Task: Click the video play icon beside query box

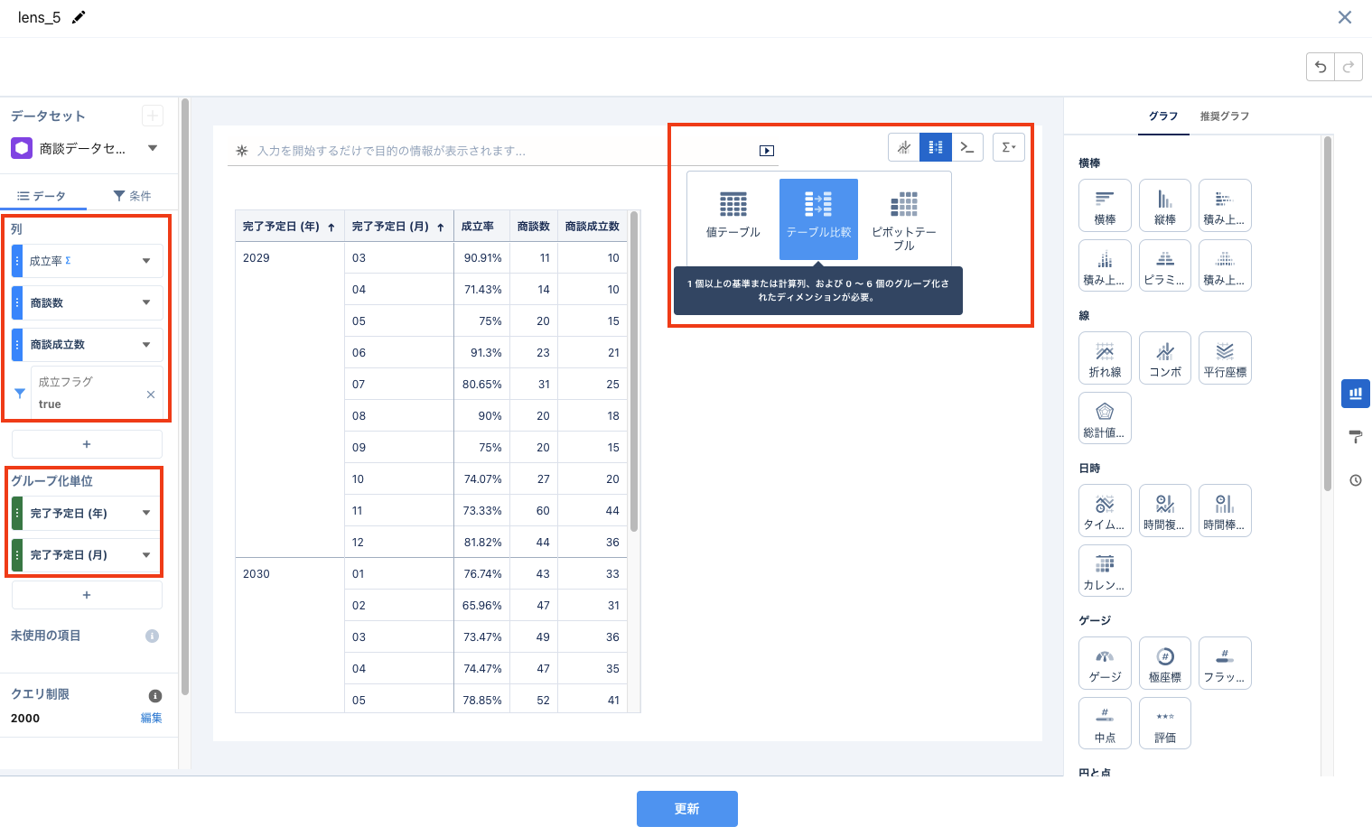Action: [767, 151]
